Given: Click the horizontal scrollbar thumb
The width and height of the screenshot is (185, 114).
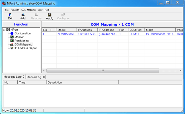Looking at the screenshot, I should pyautogui.click(x=103, y=71).
